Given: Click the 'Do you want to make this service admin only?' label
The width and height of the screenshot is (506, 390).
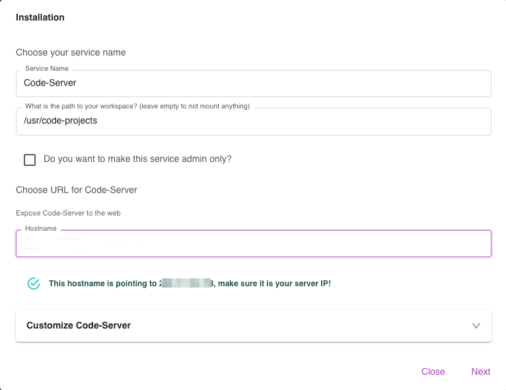Looking at the screenshot, I should [137, 159].
